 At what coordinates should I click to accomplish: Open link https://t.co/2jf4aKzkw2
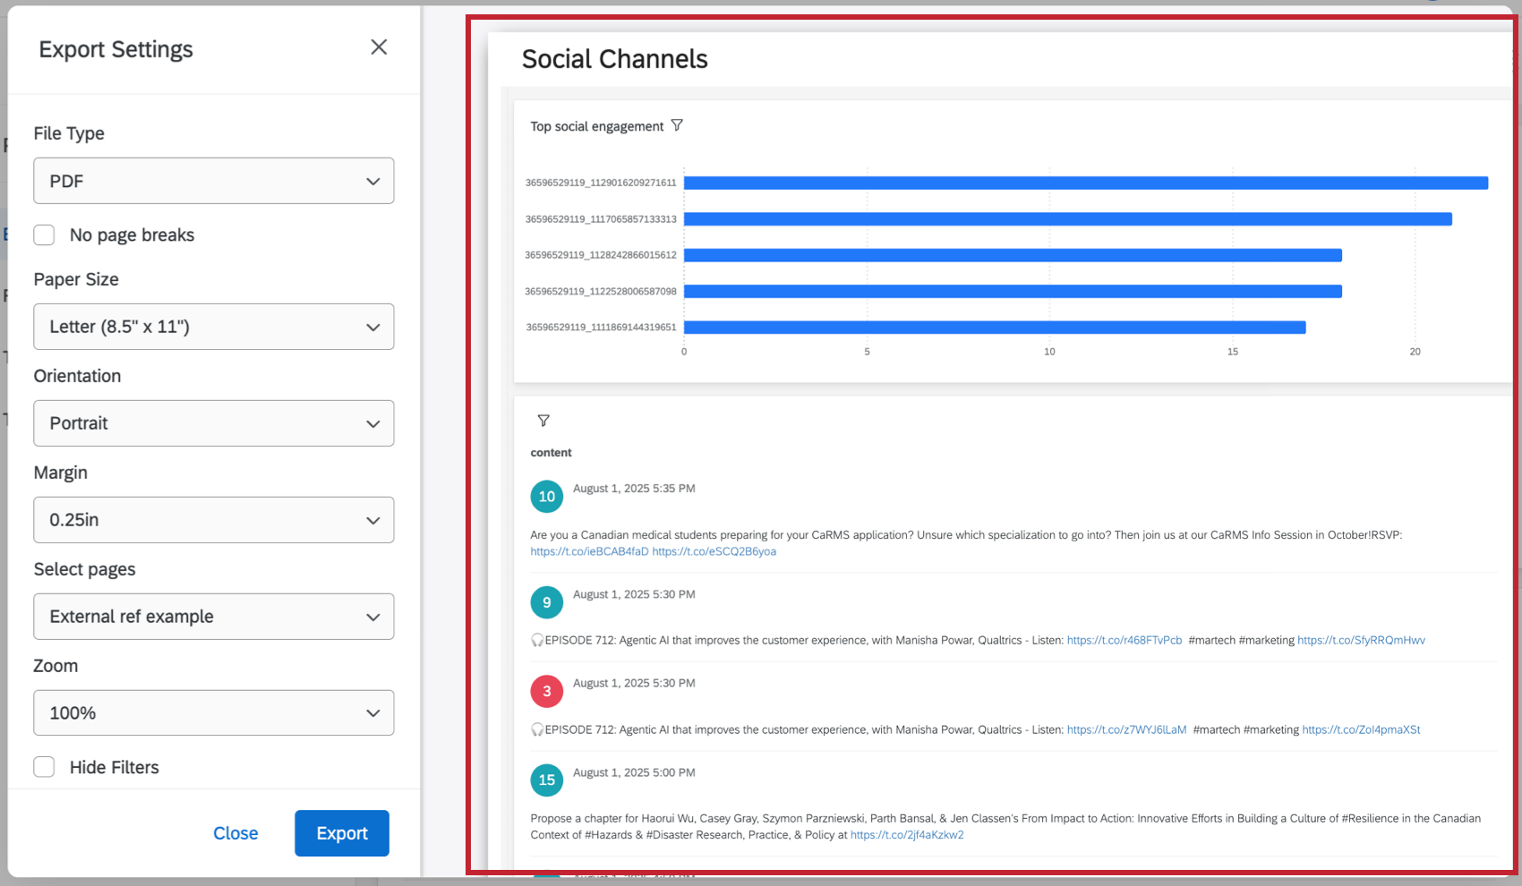907,835
